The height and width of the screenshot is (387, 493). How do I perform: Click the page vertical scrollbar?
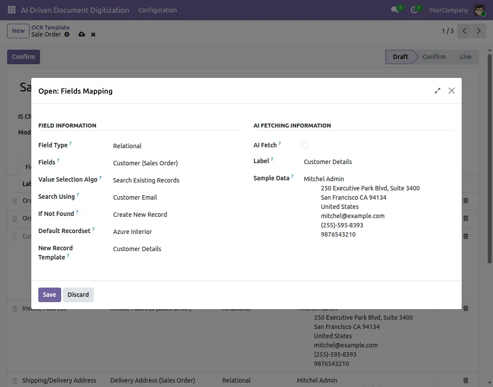489,159
